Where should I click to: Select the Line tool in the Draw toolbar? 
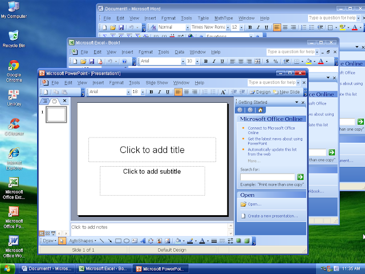[x=102, y=241]
